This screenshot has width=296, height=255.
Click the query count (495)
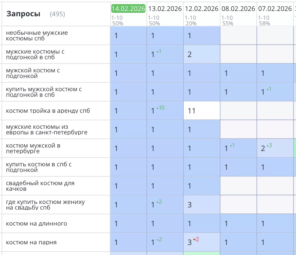coord(57,14)
